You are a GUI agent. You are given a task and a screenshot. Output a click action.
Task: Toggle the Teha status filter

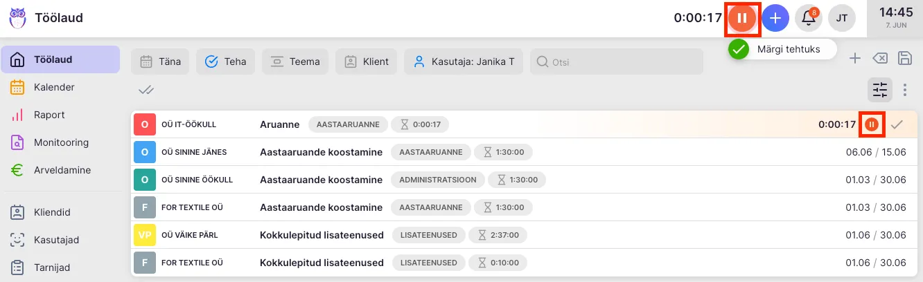(226, 62)
